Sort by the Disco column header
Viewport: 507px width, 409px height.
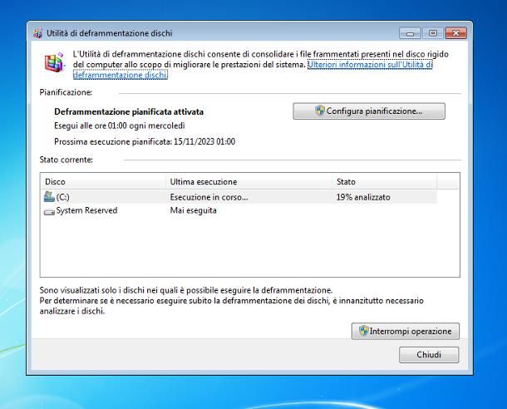[x=103, y=182]
